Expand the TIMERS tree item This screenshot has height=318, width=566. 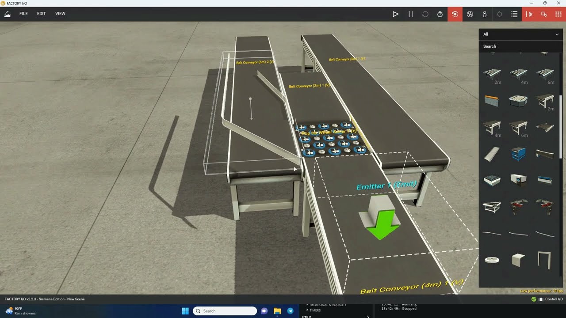[x=315, y=310]
